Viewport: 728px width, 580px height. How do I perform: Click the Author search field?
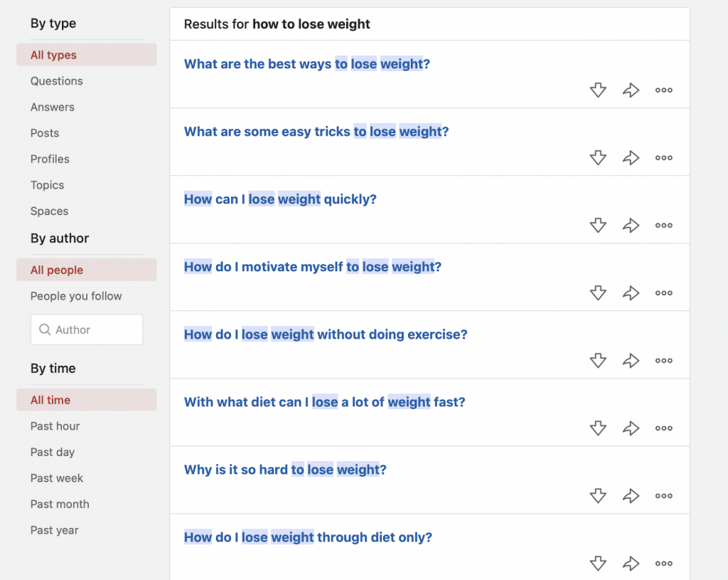point(87,329)
